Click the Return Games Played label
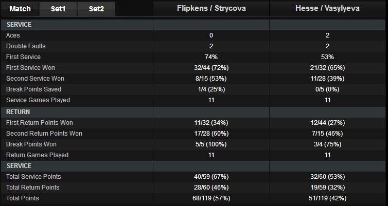Screen dimensions: 388x206 coord(37,155)
